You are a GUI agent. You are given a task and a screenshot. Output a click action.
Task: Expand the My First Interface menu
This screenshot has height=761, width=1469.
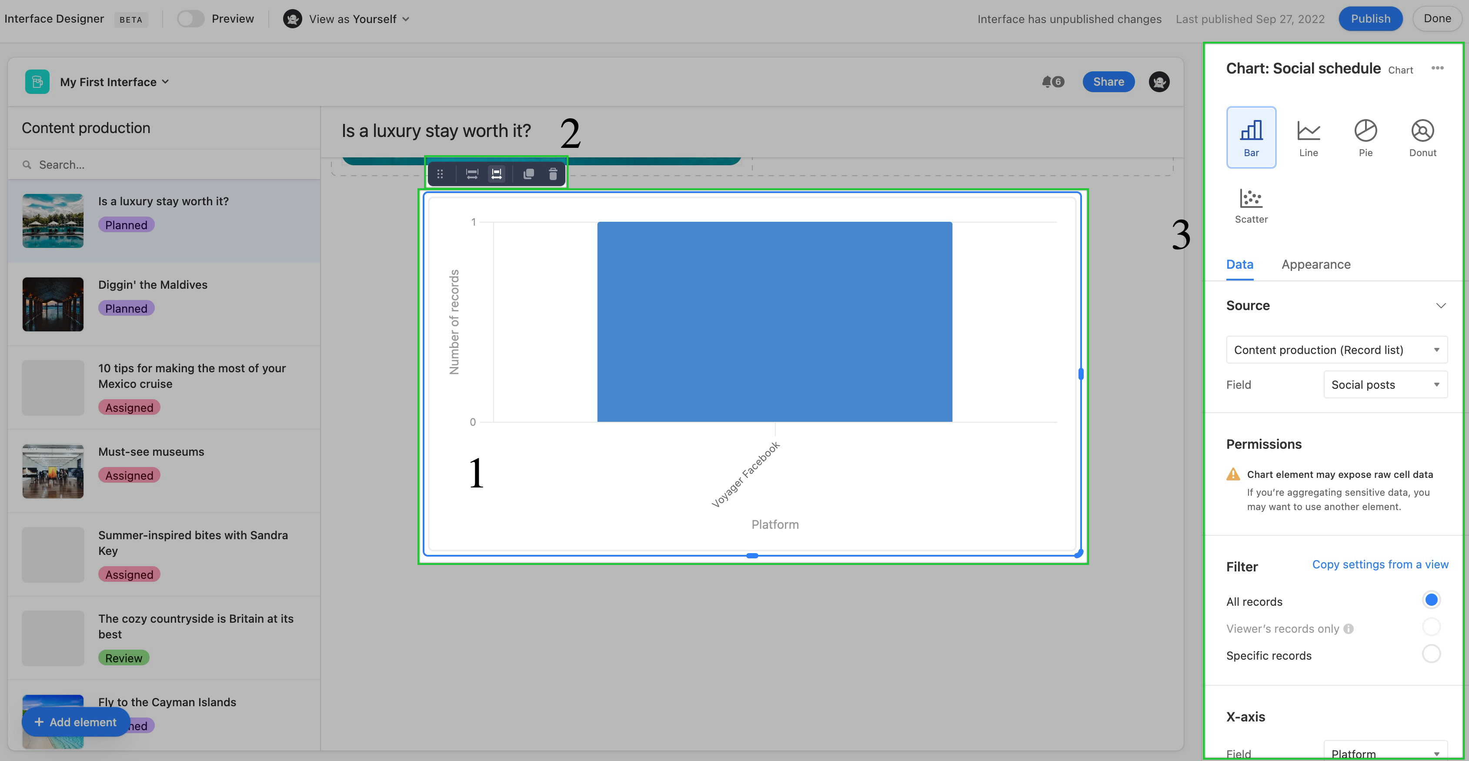[x=115, y=81]
